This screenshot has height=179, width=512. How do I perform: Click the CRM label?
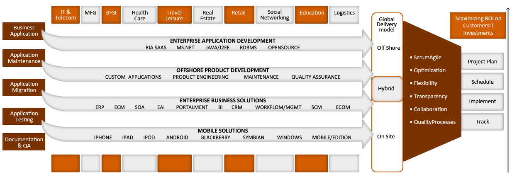pos(237,107)
